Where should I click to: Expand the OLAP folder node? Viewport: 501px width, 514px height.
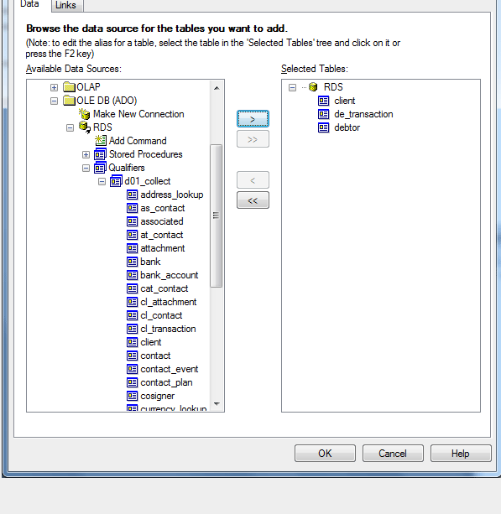coord(55,87)
